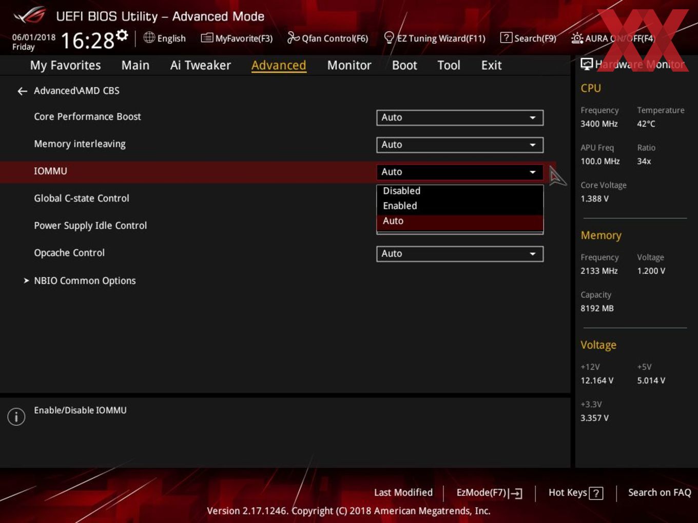
Task: Open clock settings gear icon
Action: click(x=122, y=35)
